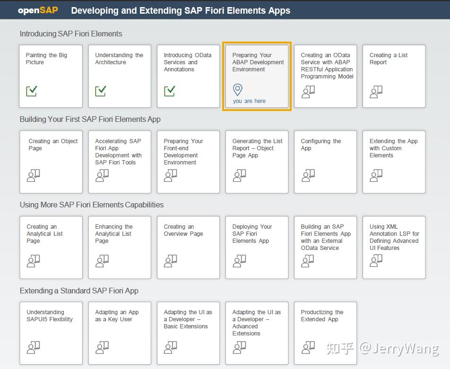Click the reader icon on Configuring the App tile

click(308, 175)
